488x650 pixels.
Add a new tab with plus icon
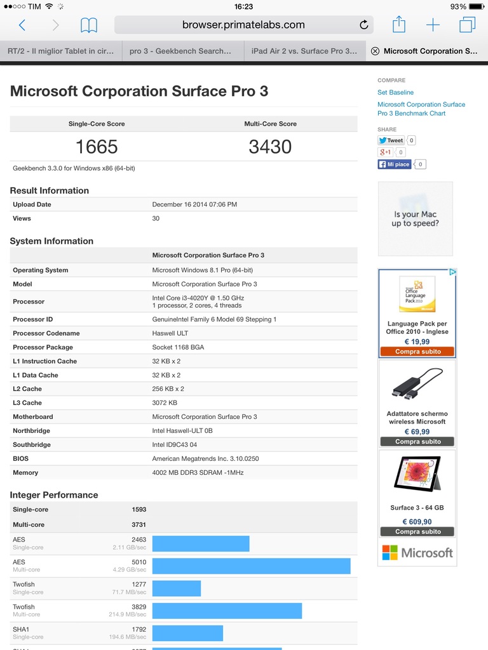pos(433,25)
